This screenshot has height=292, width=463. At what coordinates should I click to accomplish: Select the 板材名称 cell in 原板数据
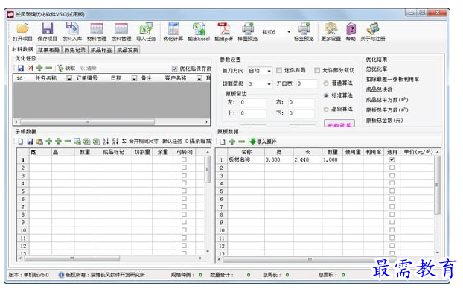click(x=246, y=160)
